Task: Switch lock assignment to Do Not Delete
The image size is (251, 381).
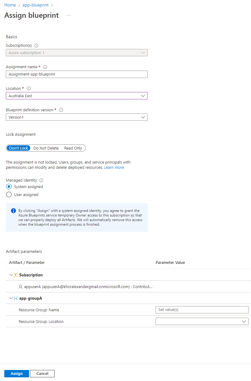Action: click(46, 148)
